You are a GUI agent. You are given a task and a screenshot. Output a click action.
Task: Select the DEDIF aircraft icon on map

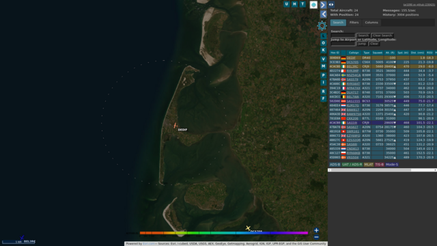pyautogui.click(x=175, y=126)
